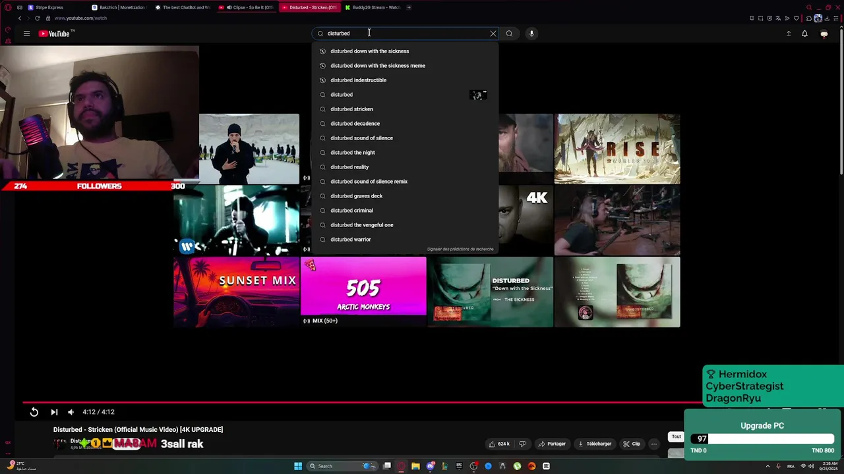
Task: Select suggestion 'disturbed down with the sickness meme'
Action: coord(406,66)
